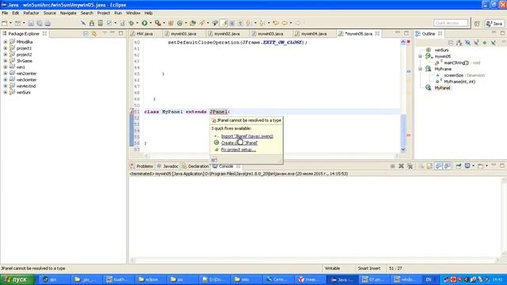The width and height of the screenshot is (507, 285).
Task: Click the EN language indicator in taskbar
Action: click(429, 279)
